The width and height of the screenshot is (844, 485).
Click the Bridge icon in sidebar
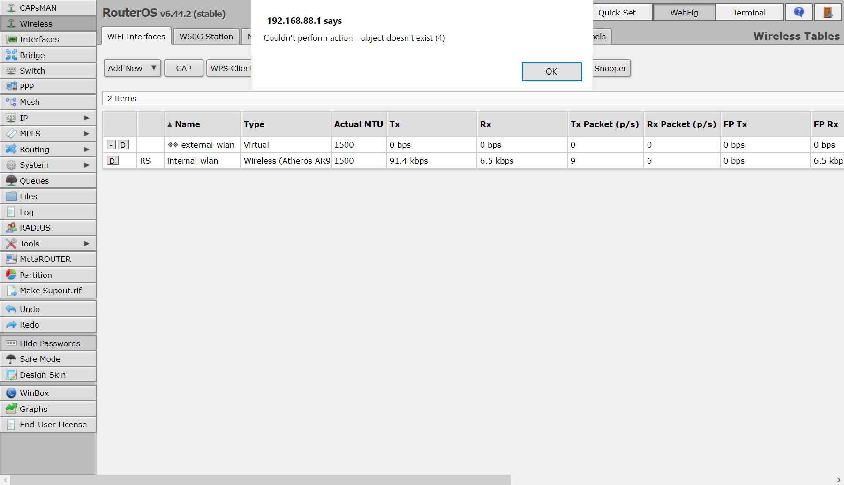(11, 55)
